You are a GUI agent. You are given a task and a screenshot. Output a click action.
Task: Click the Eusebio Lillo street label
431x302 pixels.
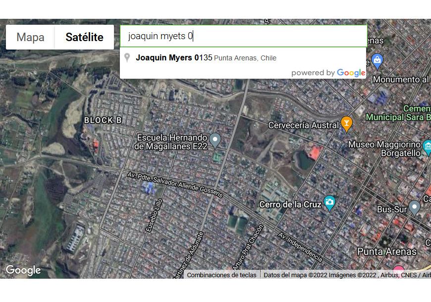point(154,215)
